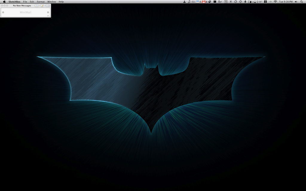Open the Window menu
Viewport: 306px width, 191px height.
[x=51, y=1]
